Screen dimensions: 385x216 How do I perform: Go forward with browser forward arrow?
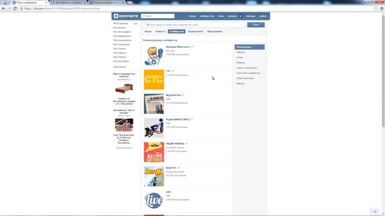click(x=9, y=8)
